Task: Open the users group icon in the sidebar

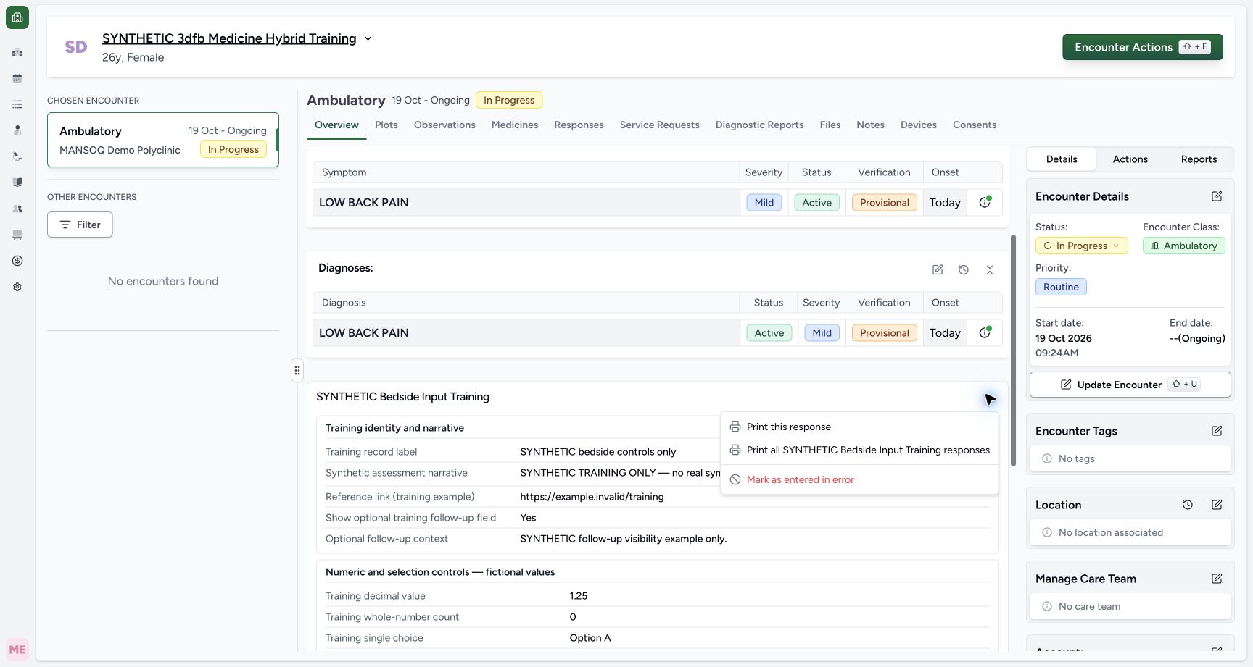Action: click(17, 209)
